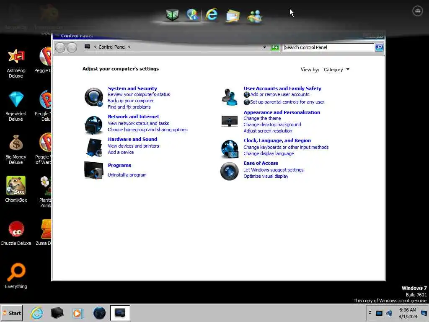The height and width of the screenshot is (322, 429).
Task: Open User Accounts and Family Safety icon
Action: (x=229, y=97)
